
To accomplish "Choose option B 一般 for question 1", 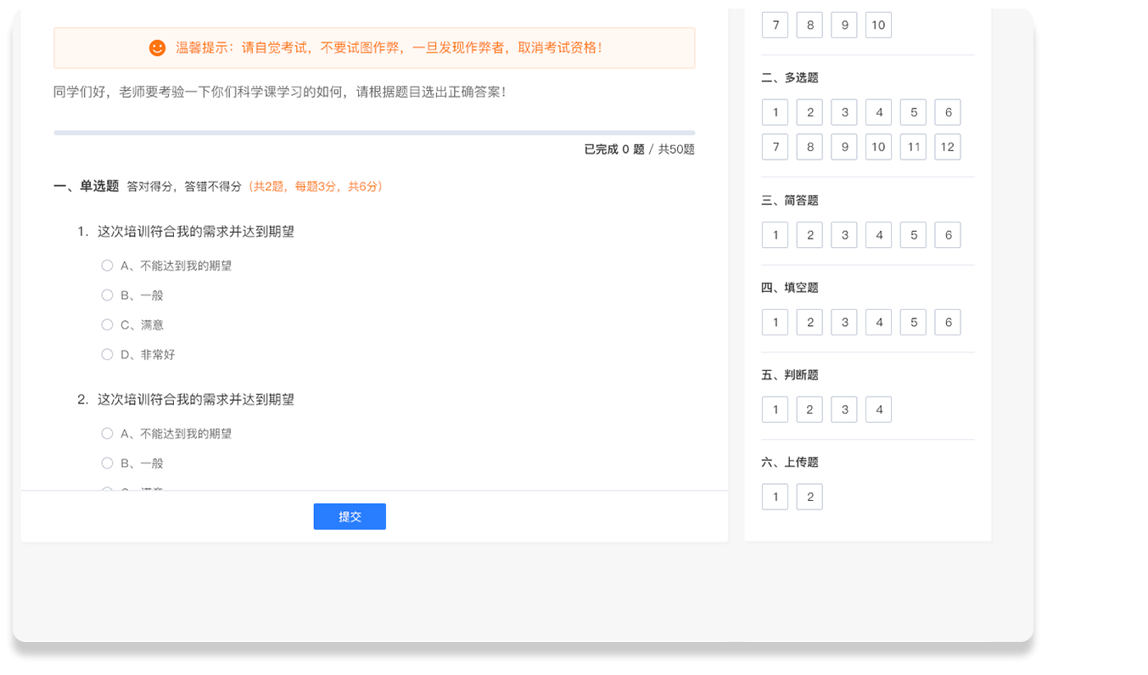I will point(107,295).
